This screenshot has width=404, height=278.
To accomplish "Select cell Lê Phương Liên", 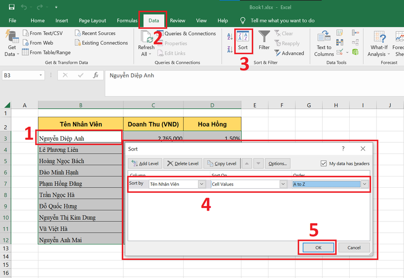I will [80, 150].
